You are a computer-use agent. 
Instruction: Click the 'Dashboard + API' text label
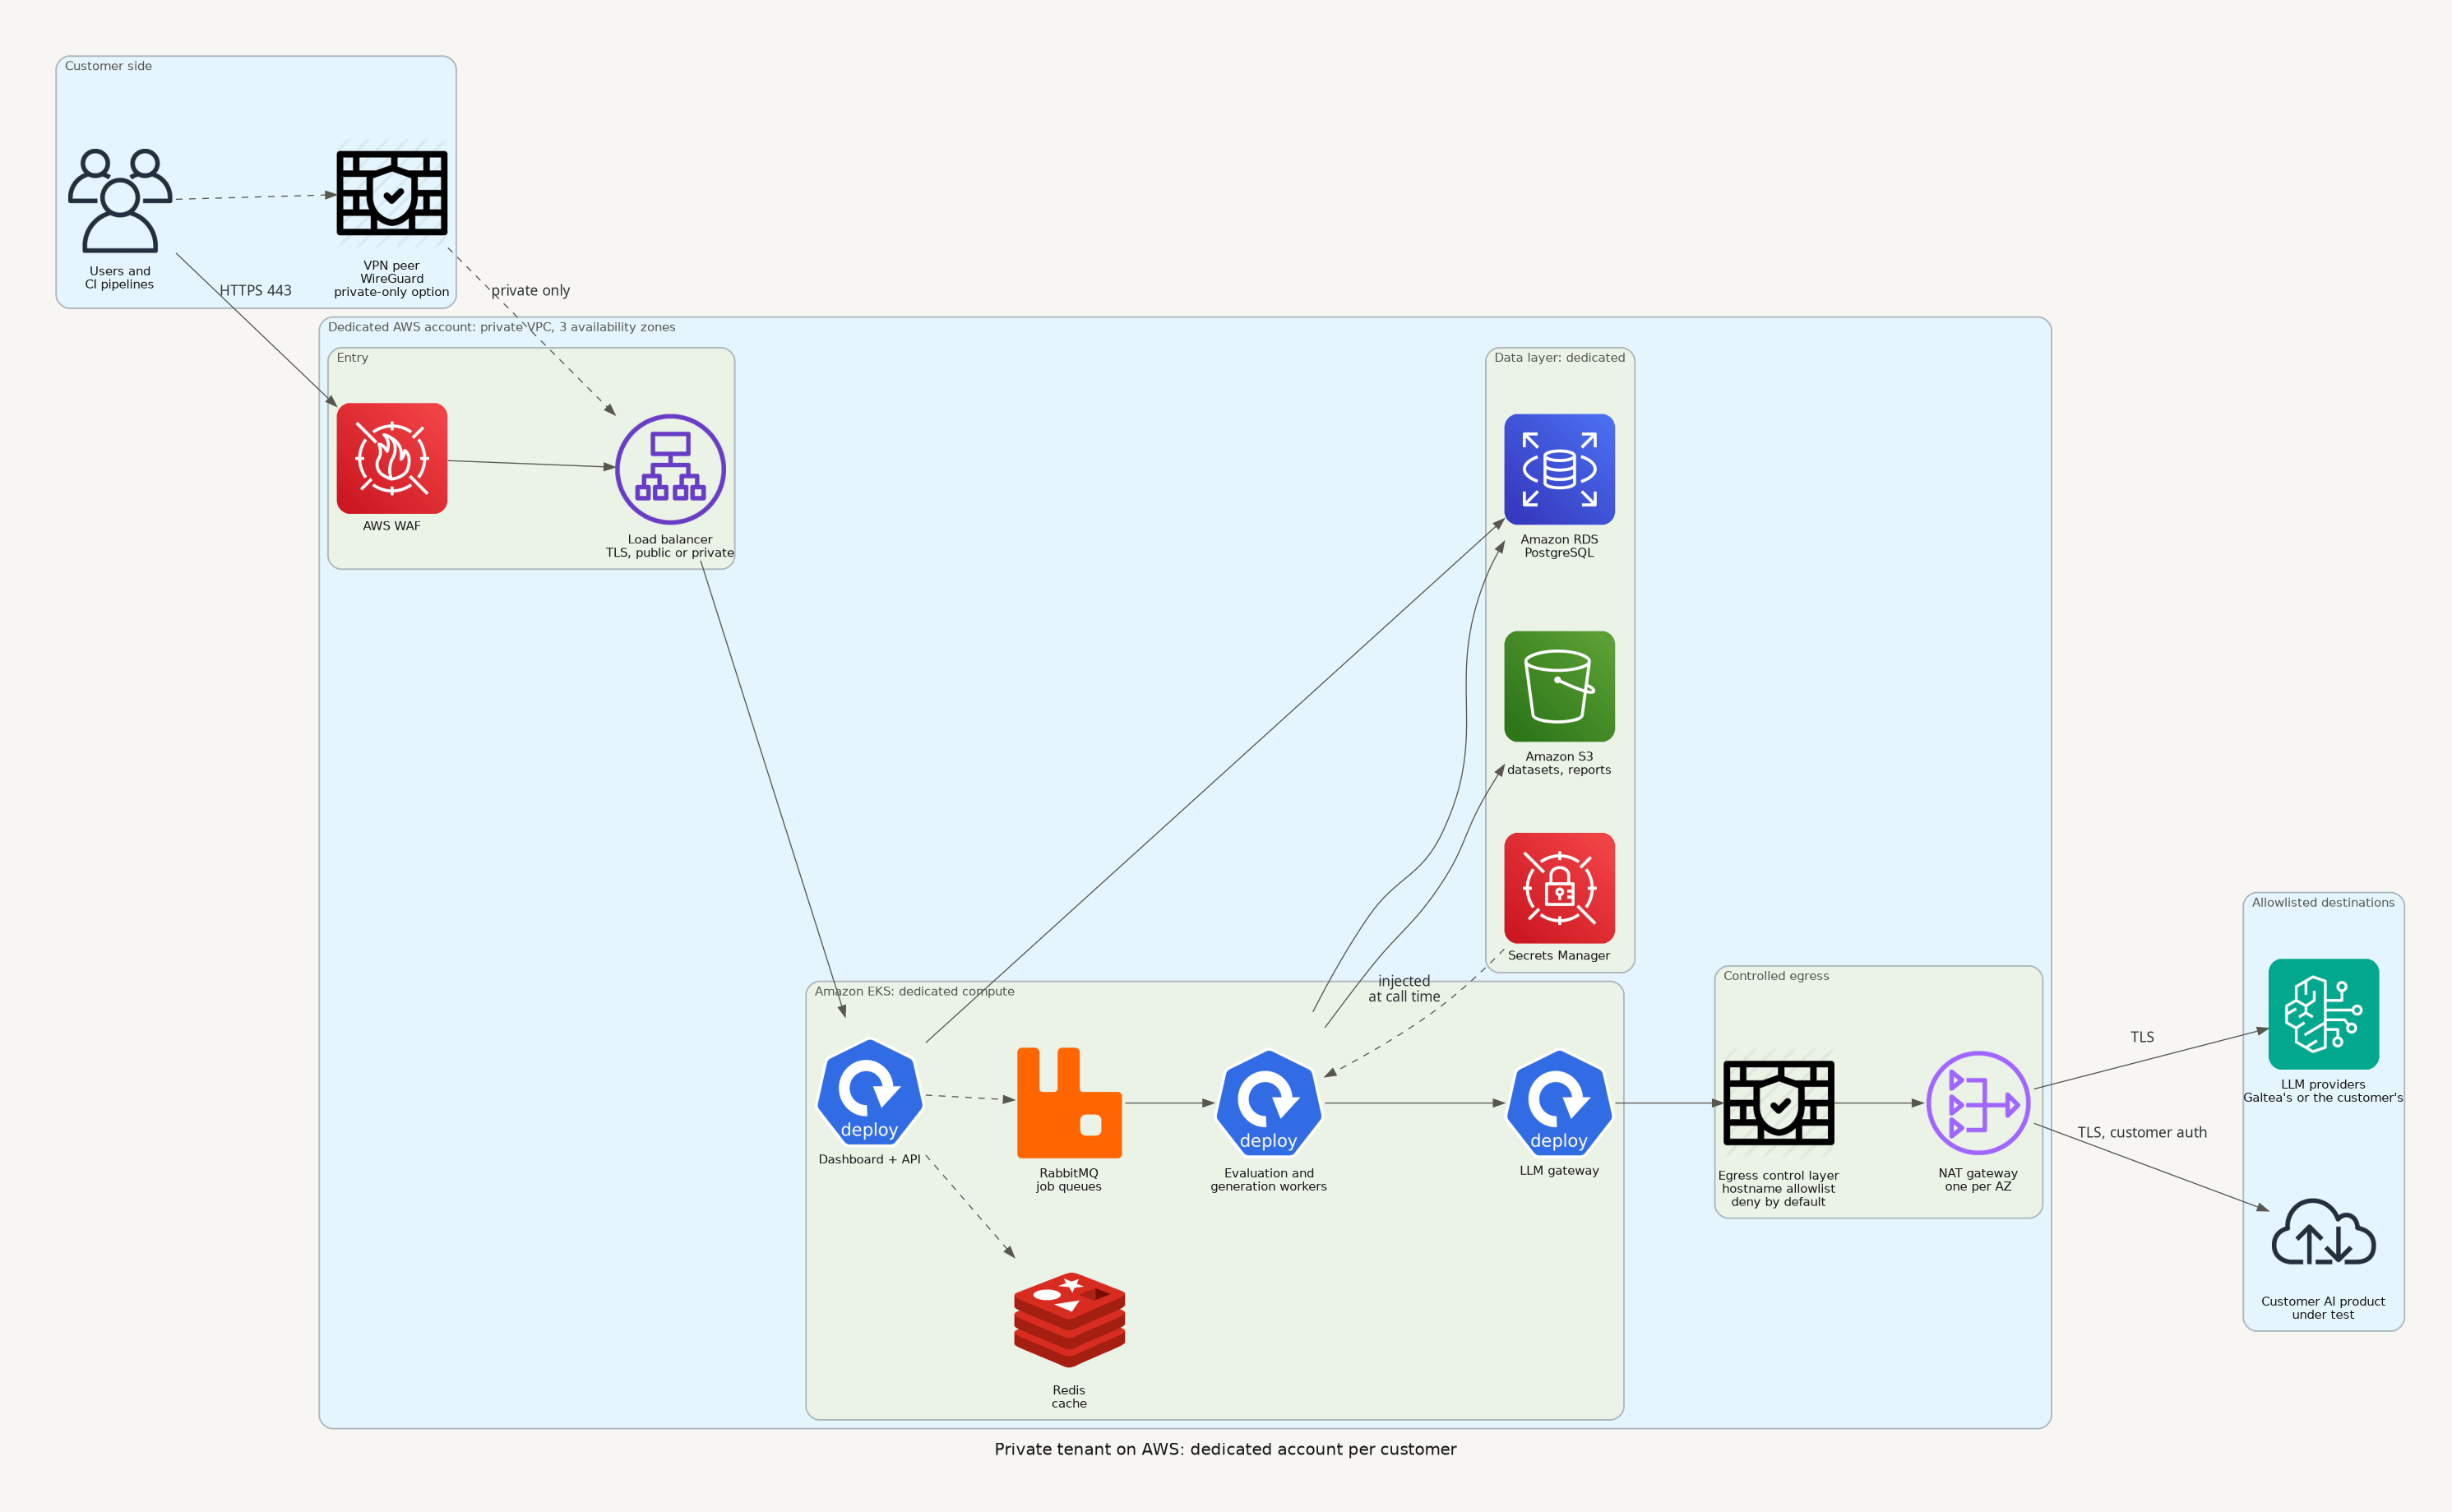[x=869, y=1160]
